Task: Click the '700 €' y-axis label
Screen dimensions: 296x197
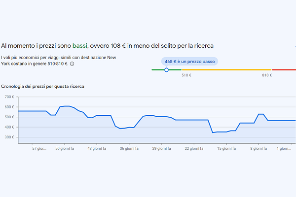Action: [x=9, y=97]
